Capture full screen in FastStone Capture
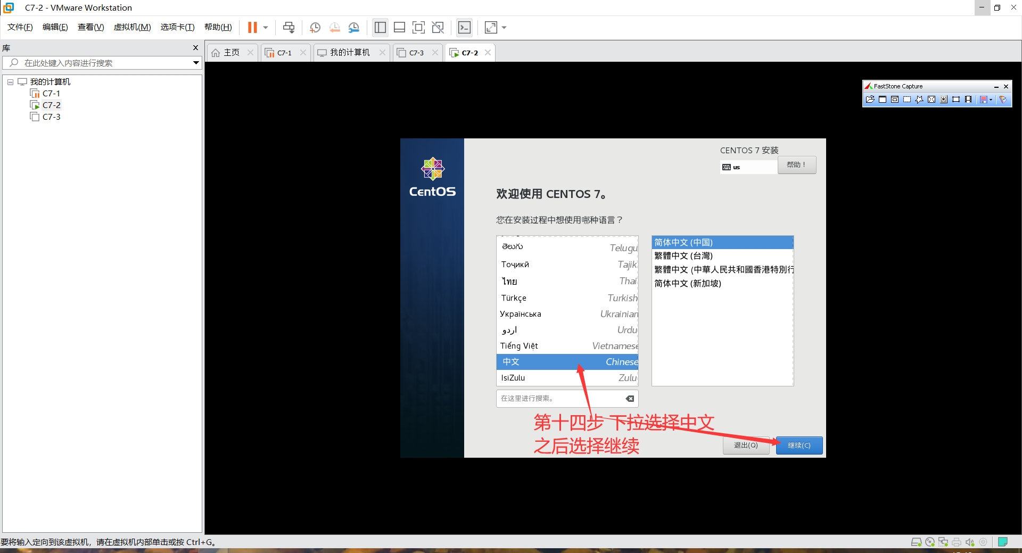The height and width of the screenshot is (553, 1022). pos(932,100)
